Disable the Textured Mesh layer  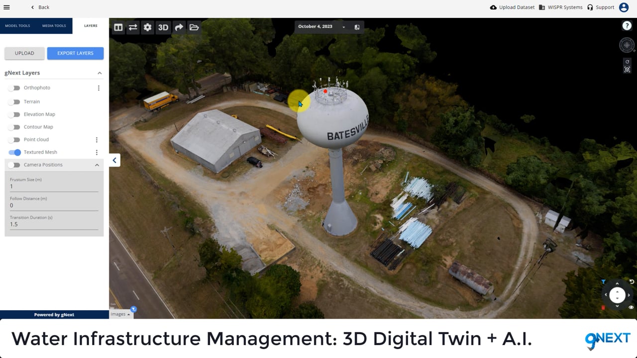(x=15, y=153)
